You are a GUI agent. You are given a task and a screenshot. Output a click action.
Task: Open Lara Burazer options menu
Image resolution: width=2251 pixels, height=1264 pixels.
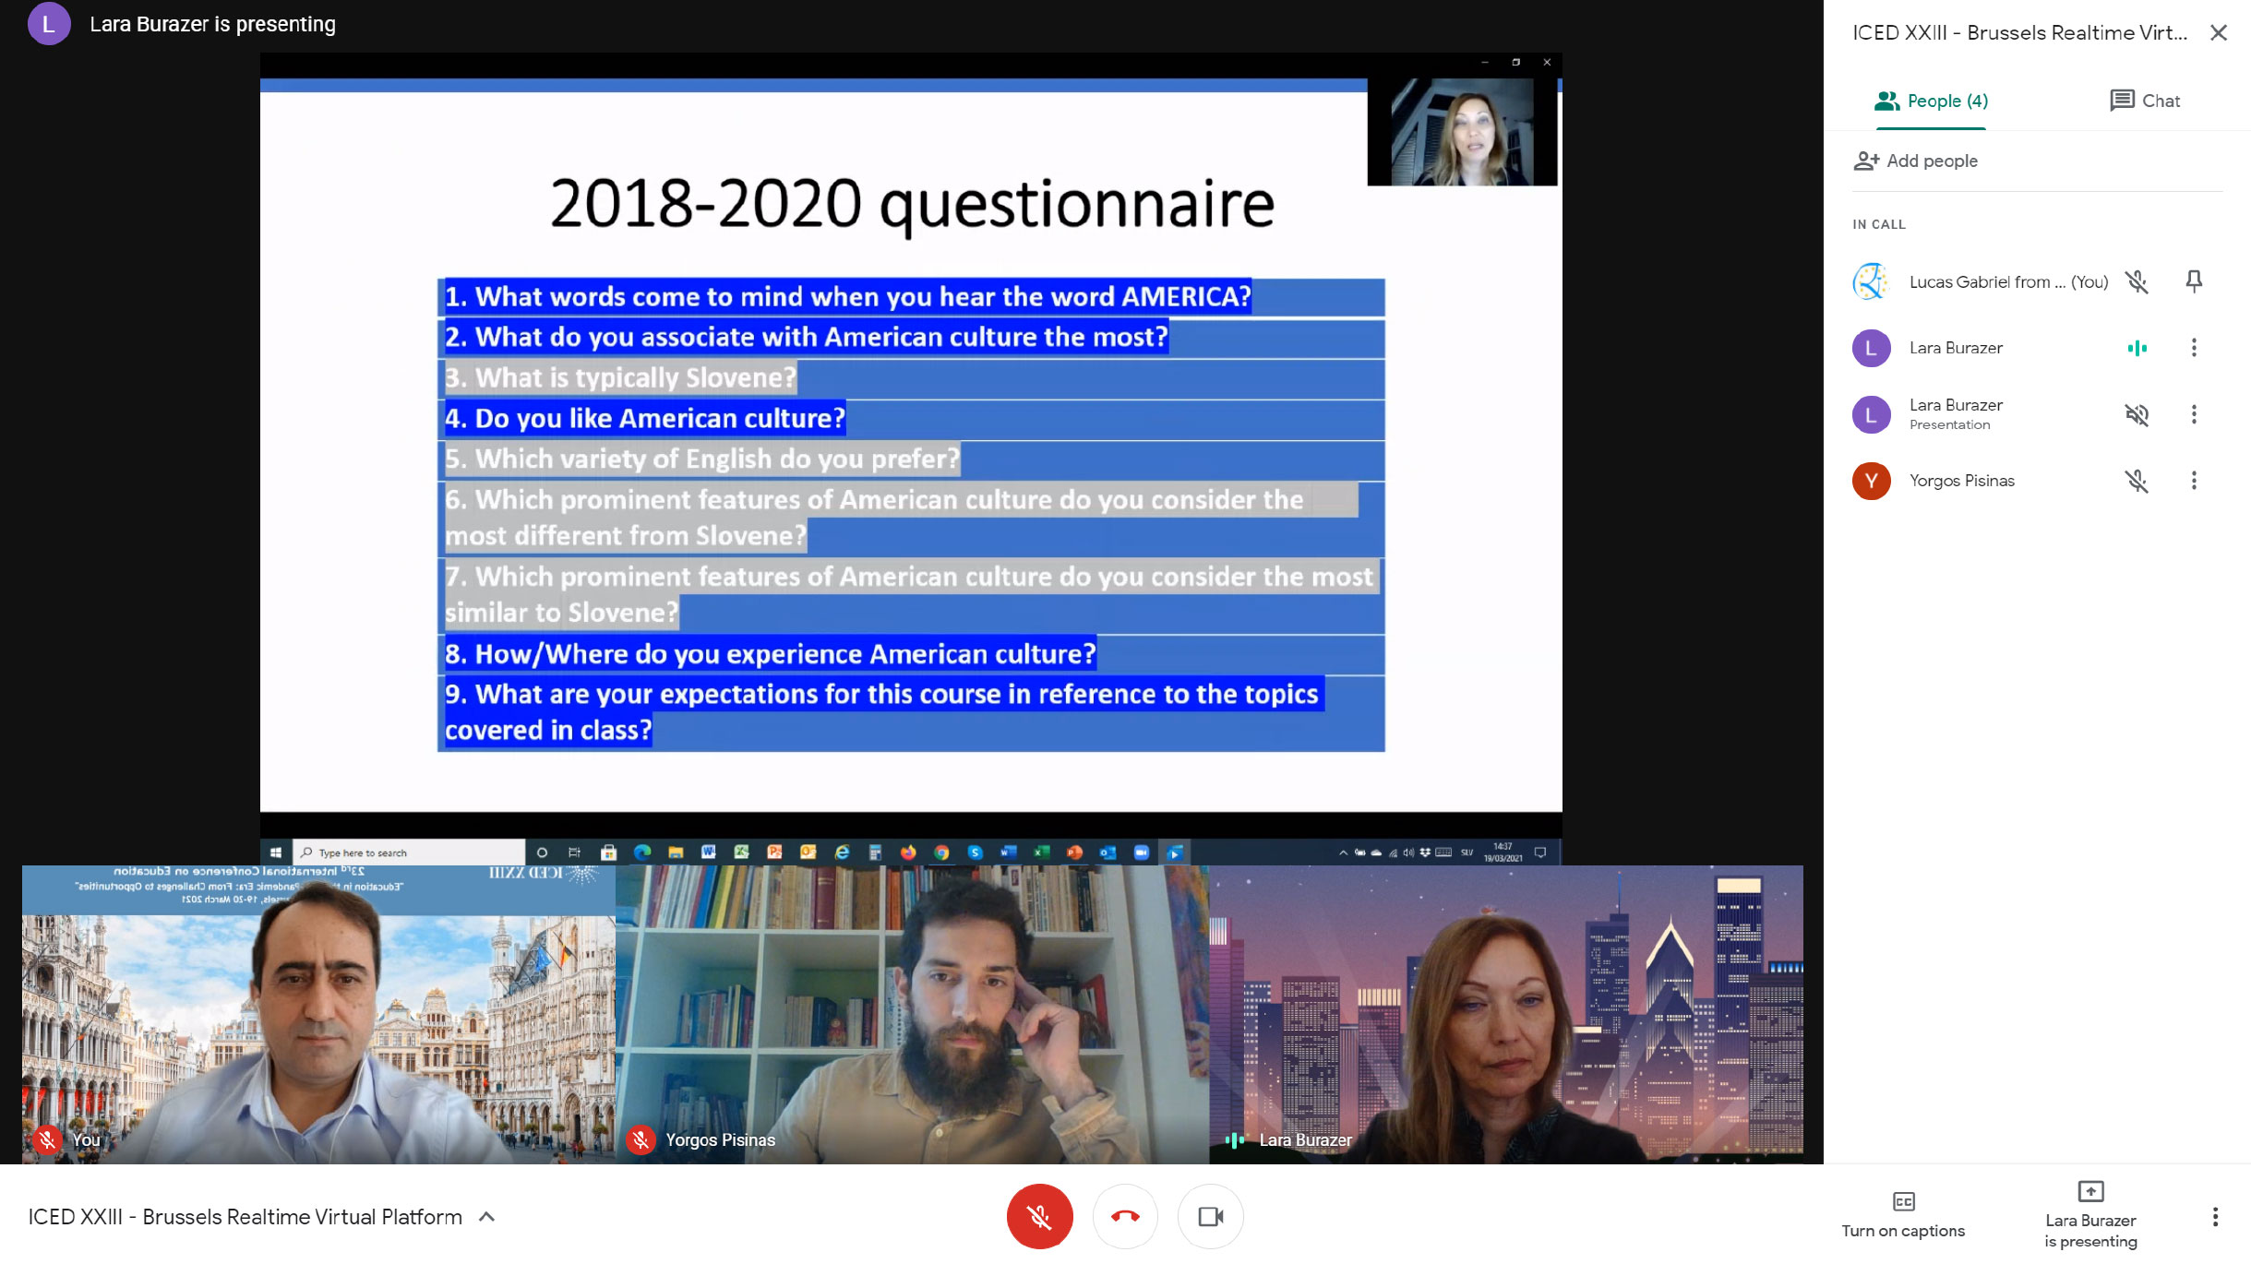[x=2194, y=346]
